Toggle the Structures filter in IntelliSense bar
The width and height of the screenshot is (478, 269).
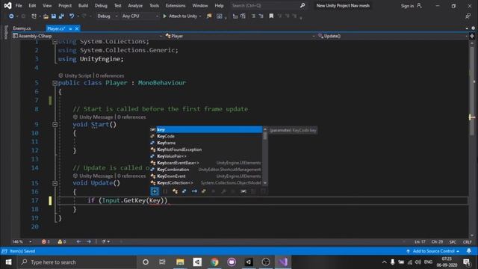[x=184, y=191]
